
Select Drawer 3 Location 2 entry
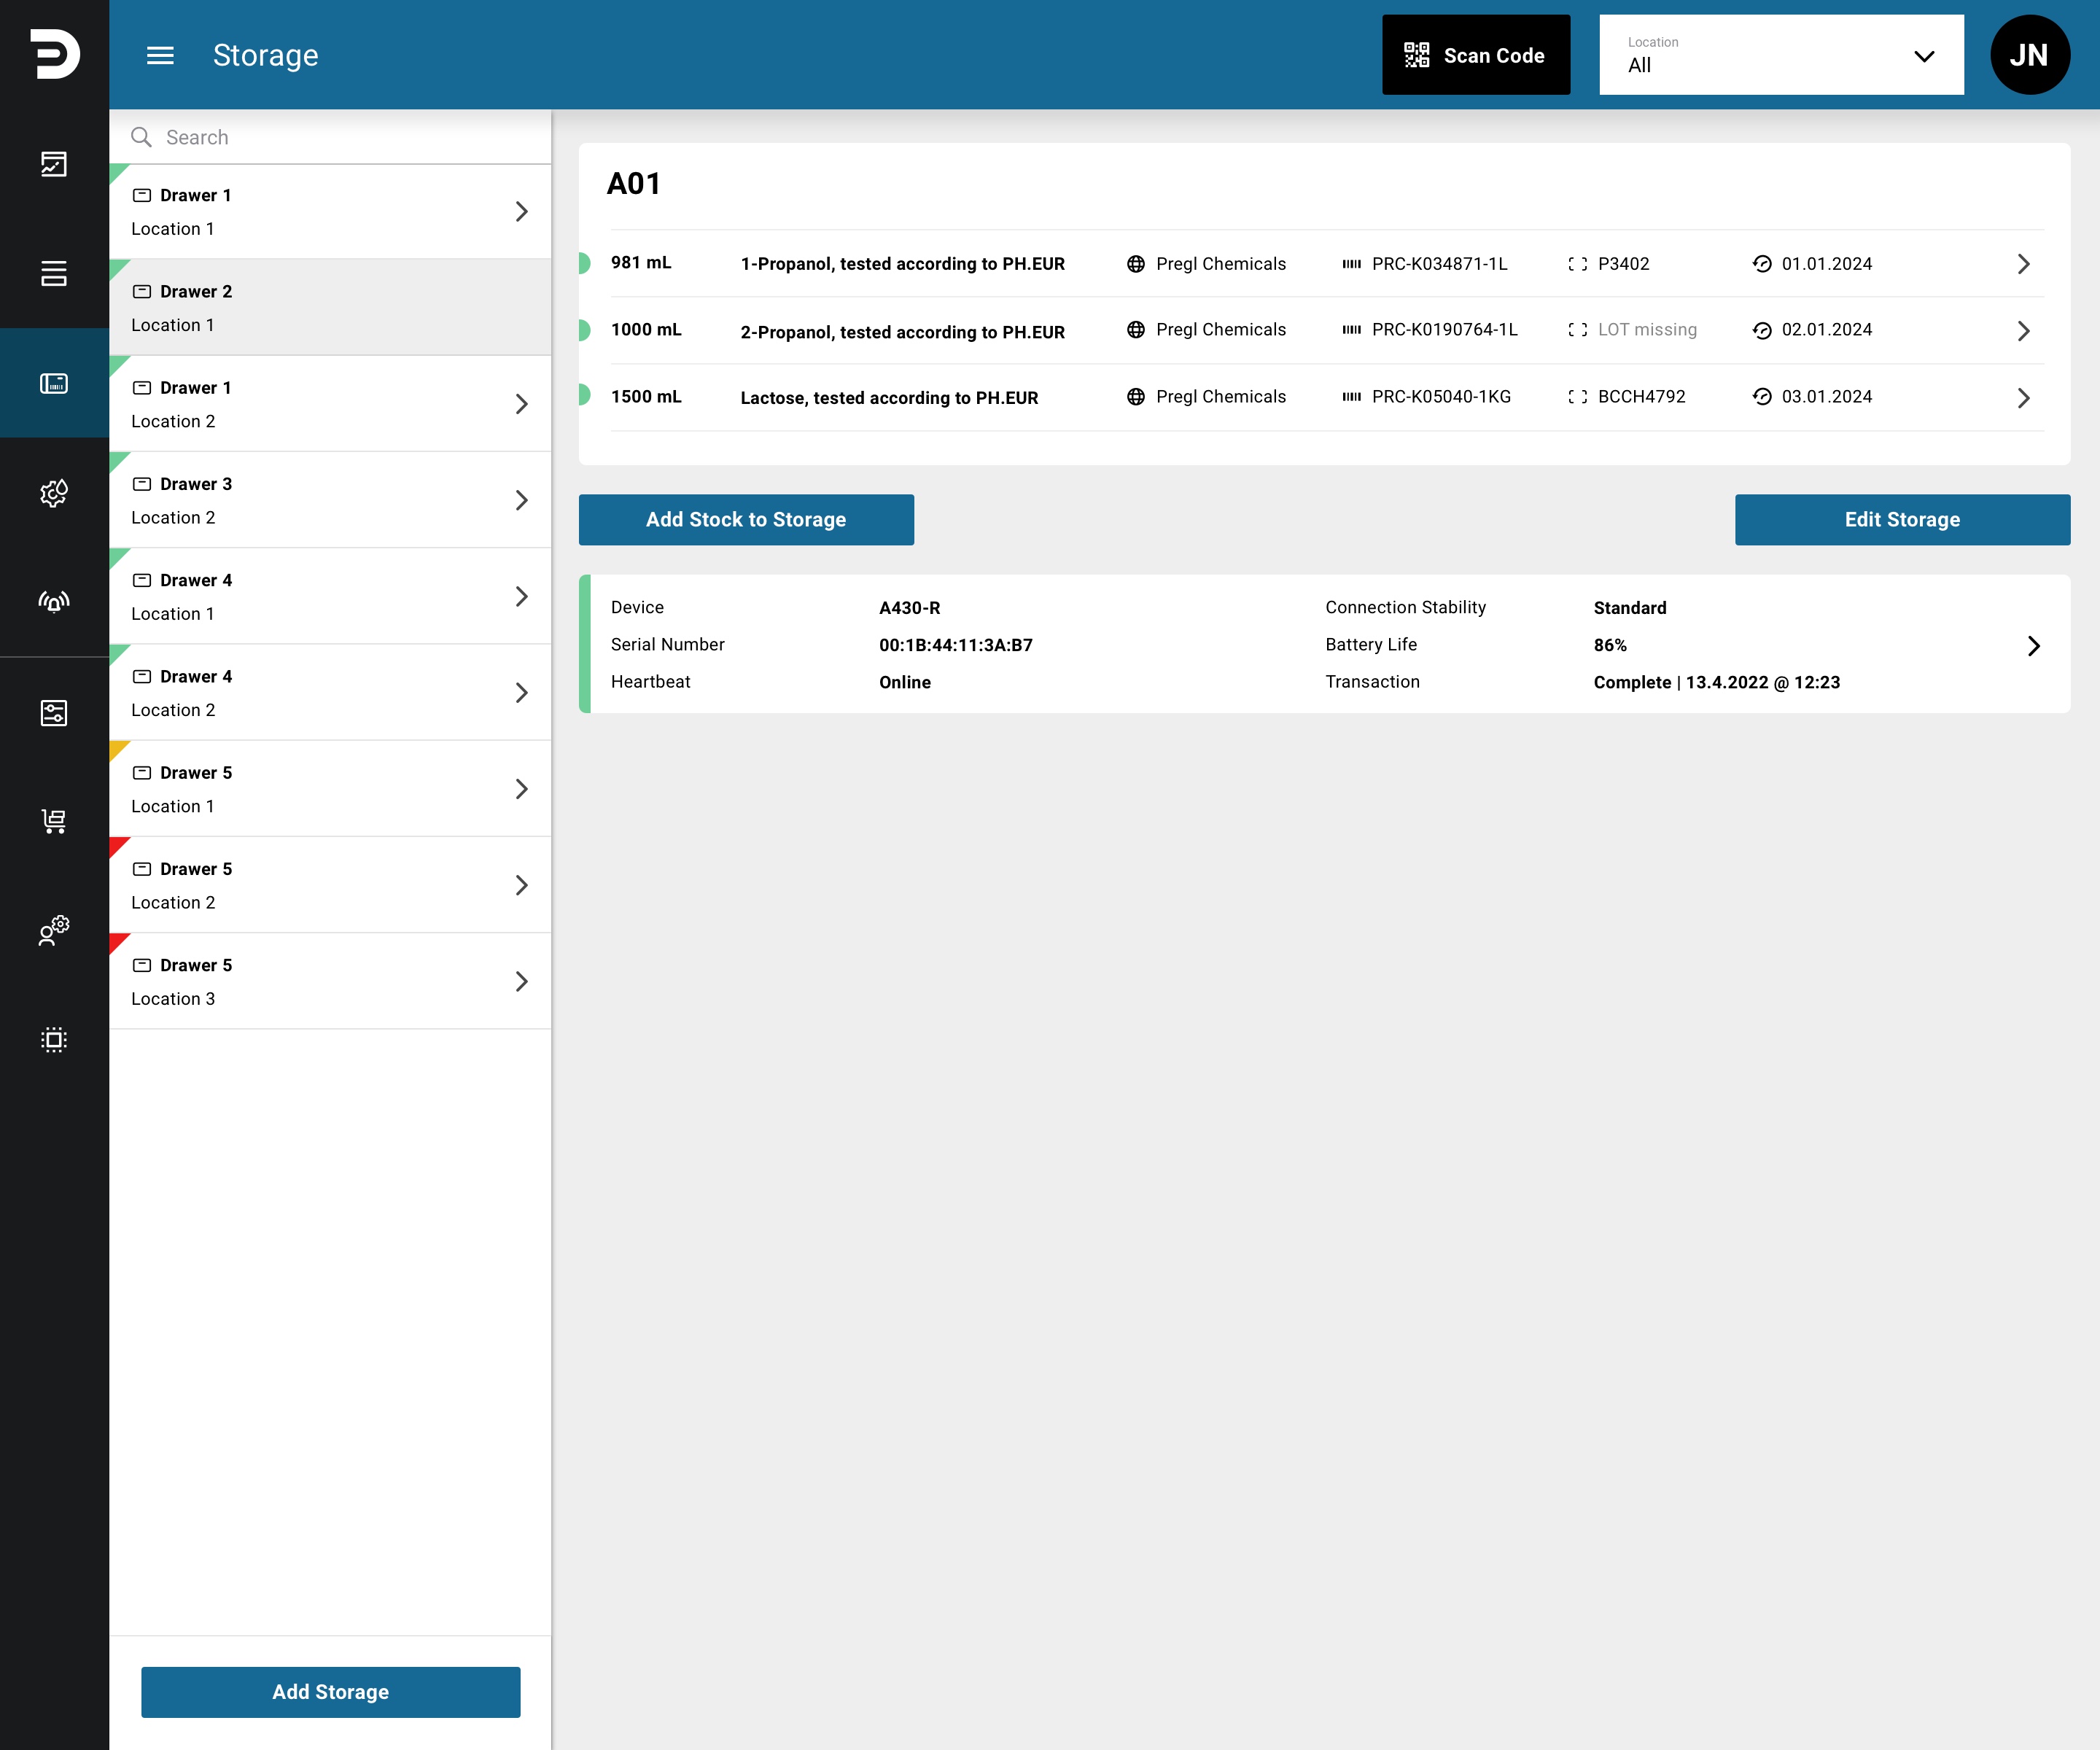pyautogui.click(x=330, y=500)
